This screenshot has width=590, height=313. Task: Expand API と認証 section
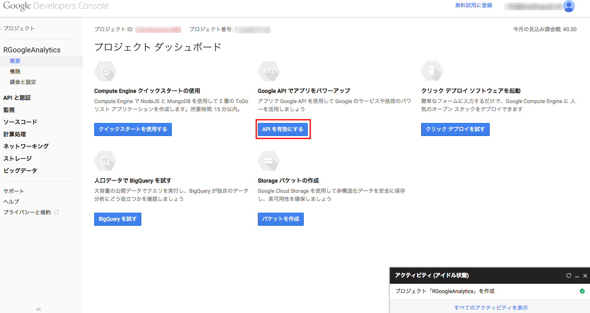[x=17, y=98]
